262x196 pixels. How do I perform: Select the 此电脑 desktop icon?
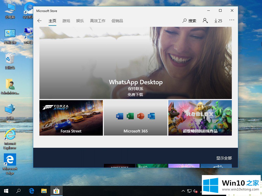(x=10, y=11)
